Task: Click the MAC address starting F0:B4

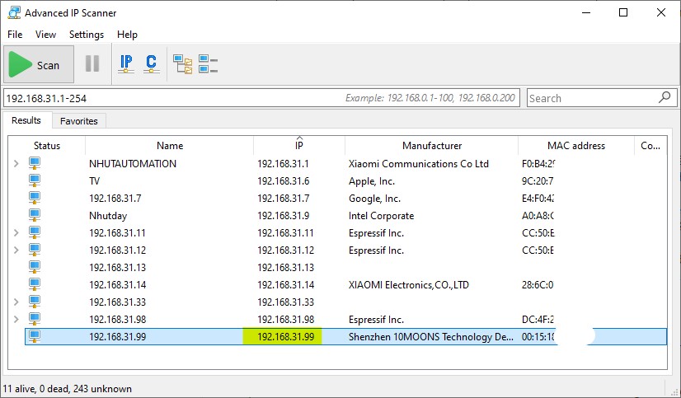Action: (538, 164)
